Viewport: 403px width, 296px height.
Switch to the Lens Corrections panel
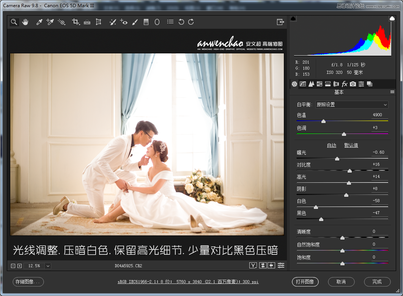(x=336, y=84)
